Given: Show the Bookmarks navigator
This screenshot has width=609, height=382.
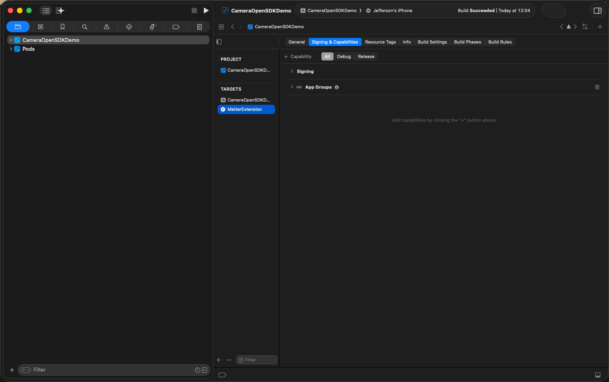Looking at the screenshot, I should 62,27.
